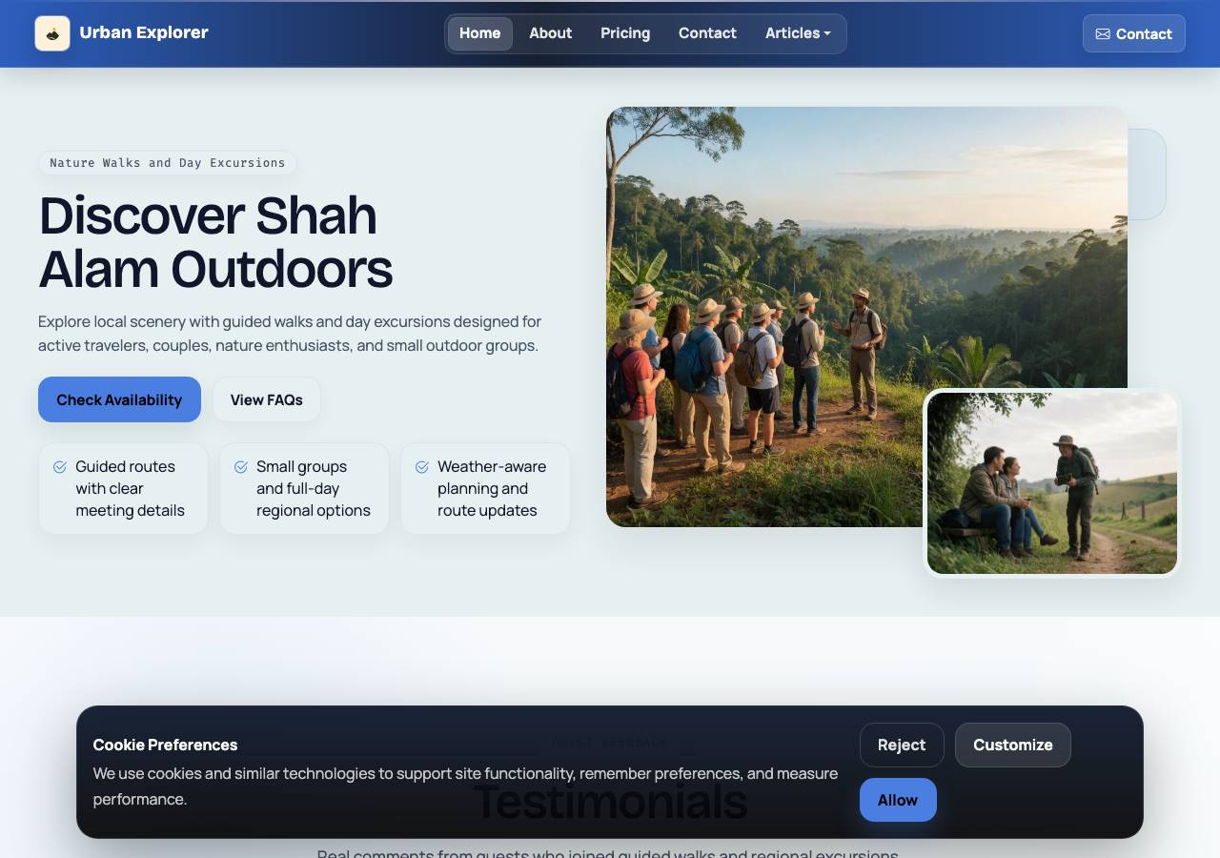Click checkmark icon beside Guided routes

[60, 467]
